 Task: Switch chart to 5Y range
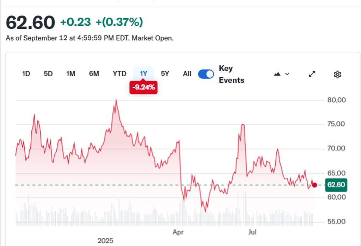[165, 74]
